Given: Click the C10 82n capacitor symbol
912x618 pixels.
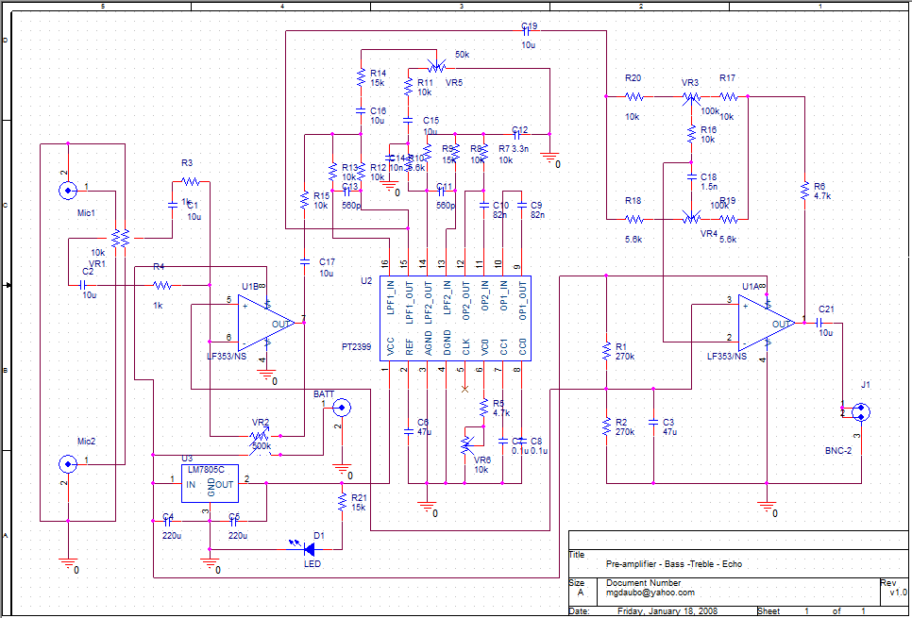Looking at the screenshot, I should click(483, 205).
